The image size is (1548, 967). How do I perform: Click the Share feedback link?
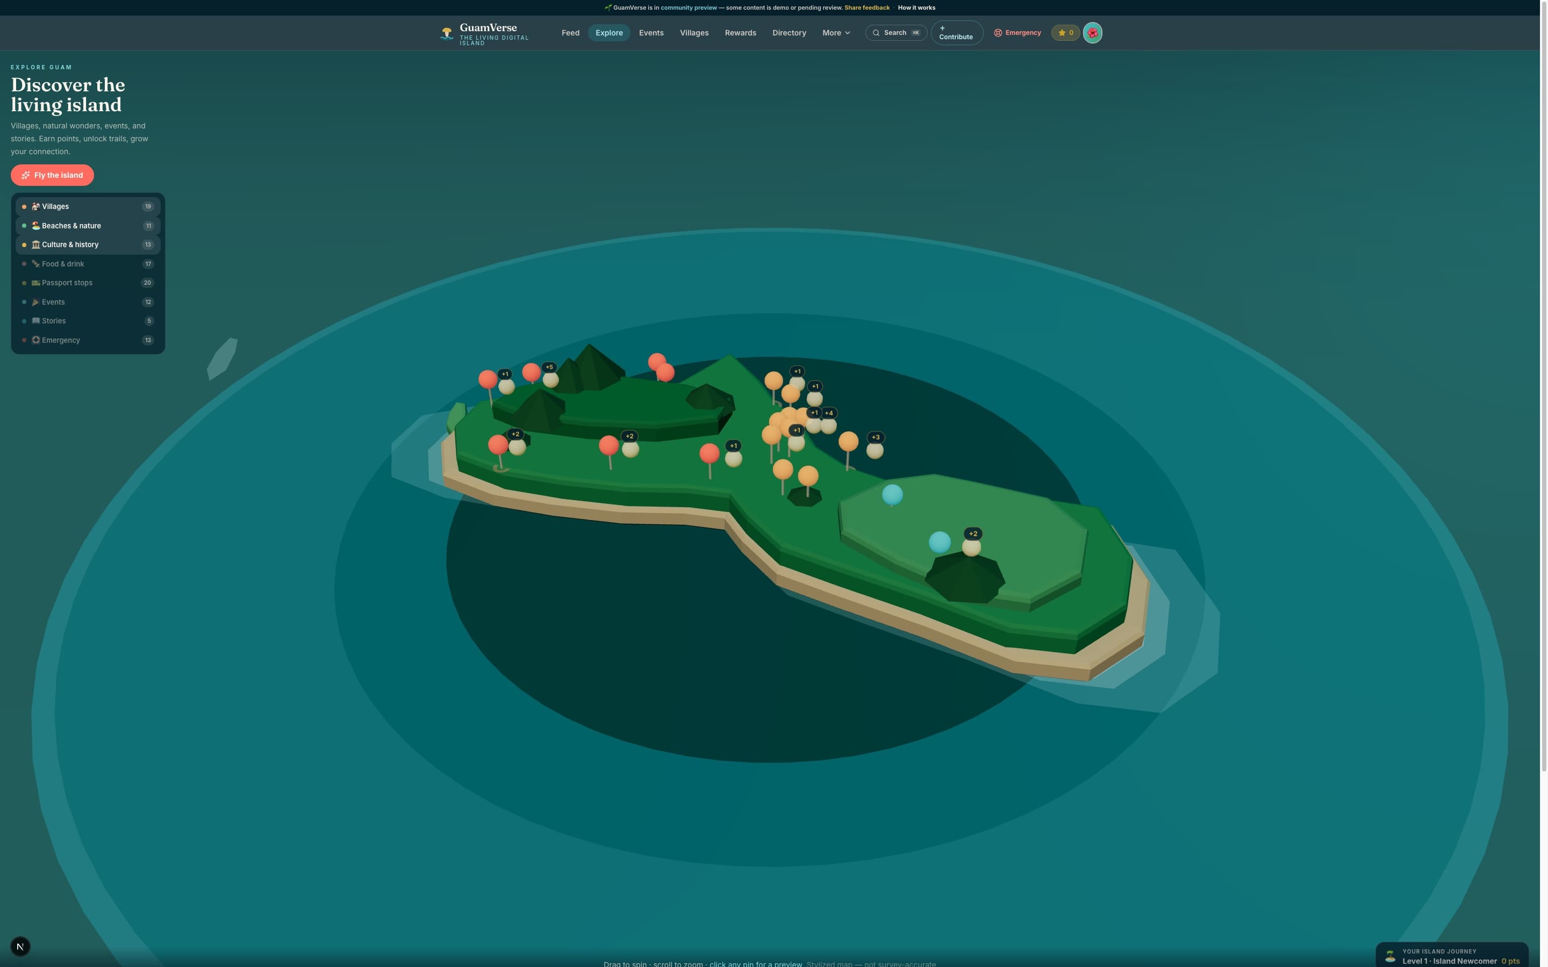tap(866, 8)
